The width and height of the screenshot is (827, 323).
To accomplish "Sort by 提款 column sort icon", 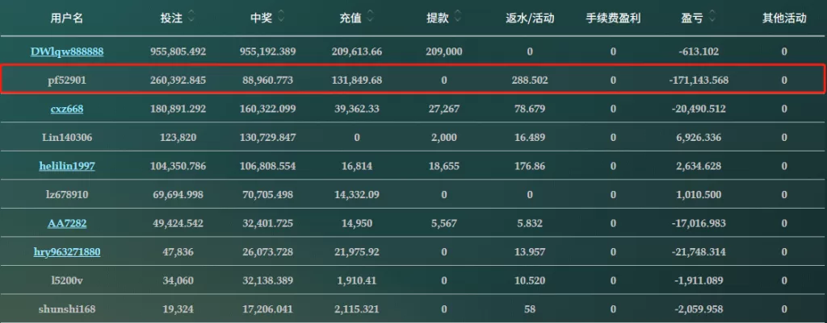I will pos(458,16).
